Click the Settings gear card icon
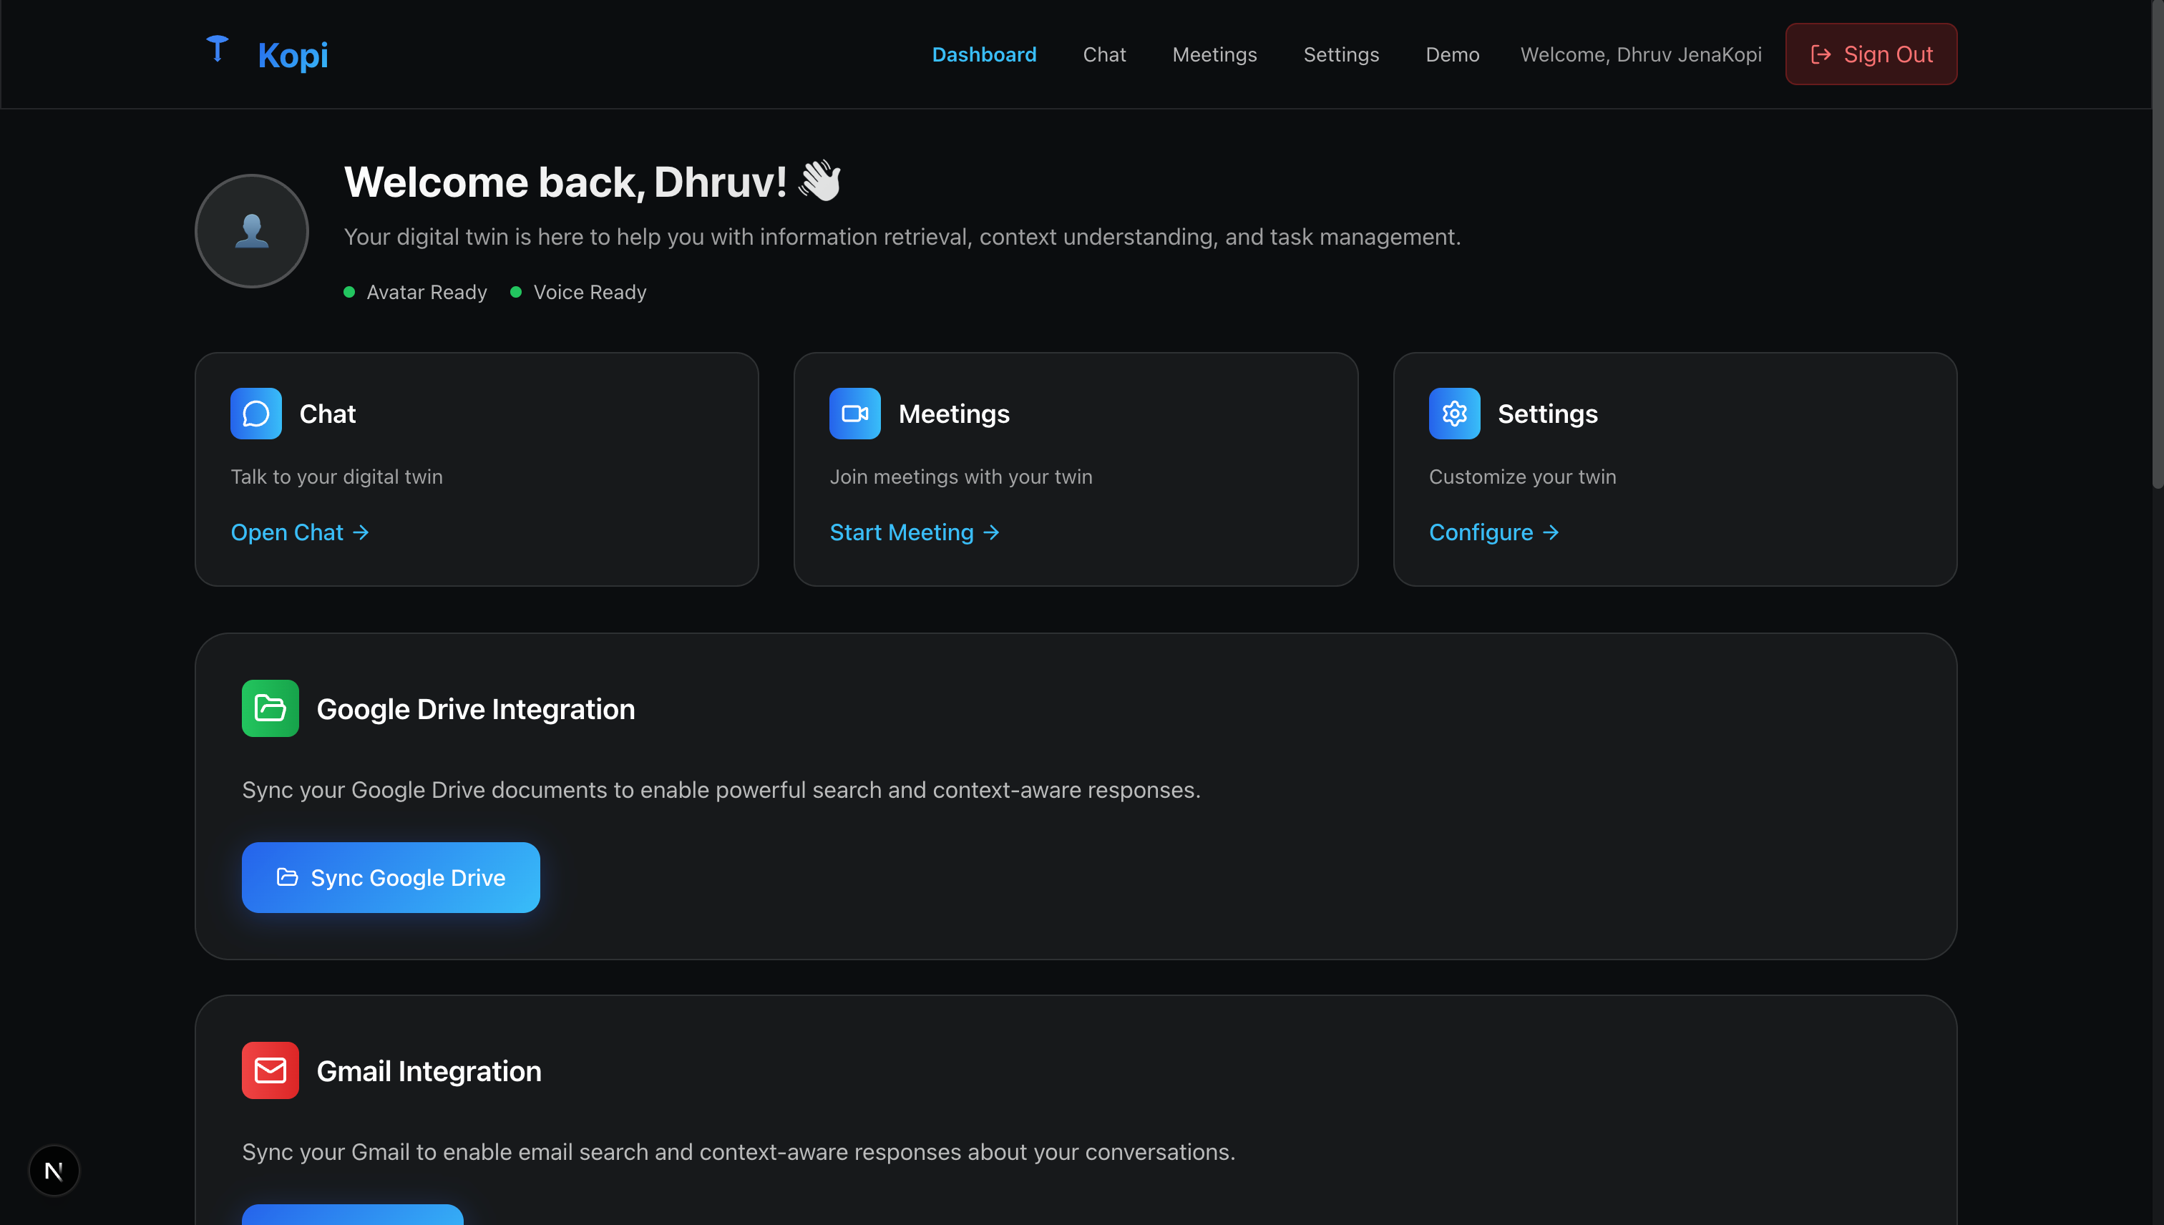The width and height of the screenshot is (2164, 1225). coord(1454,413)
